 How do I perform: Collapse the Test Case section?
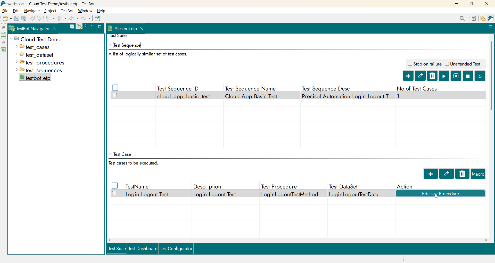click(x=110, y=154)
